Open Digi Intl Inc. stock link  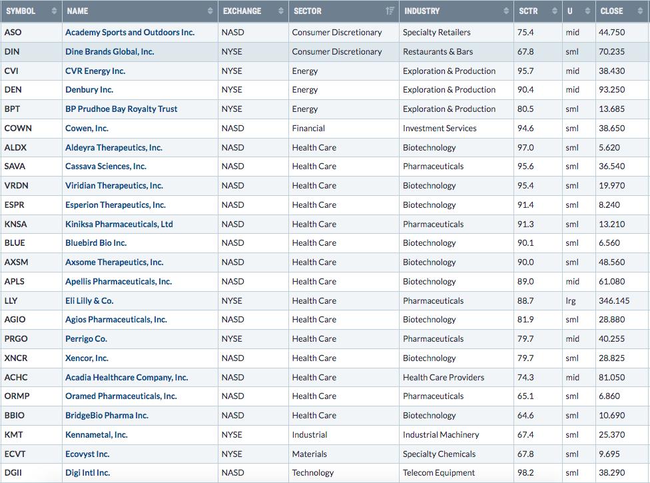[x=87, y=472]
